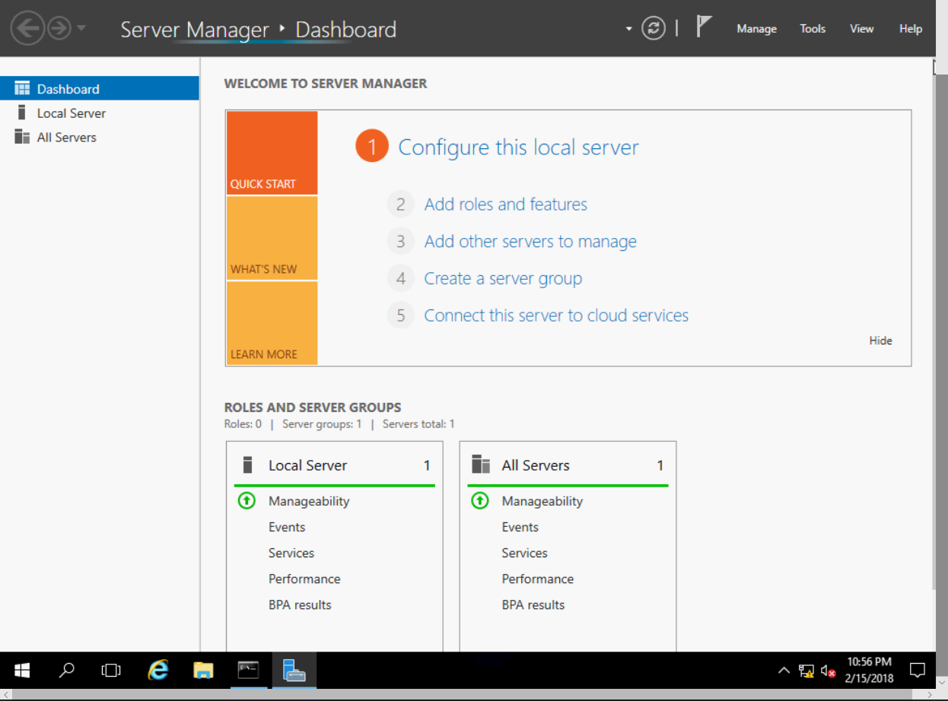Viewport: 948px width, 701px height.
Task: Select Dashboard in the left pane
Action: coord(100,89)
